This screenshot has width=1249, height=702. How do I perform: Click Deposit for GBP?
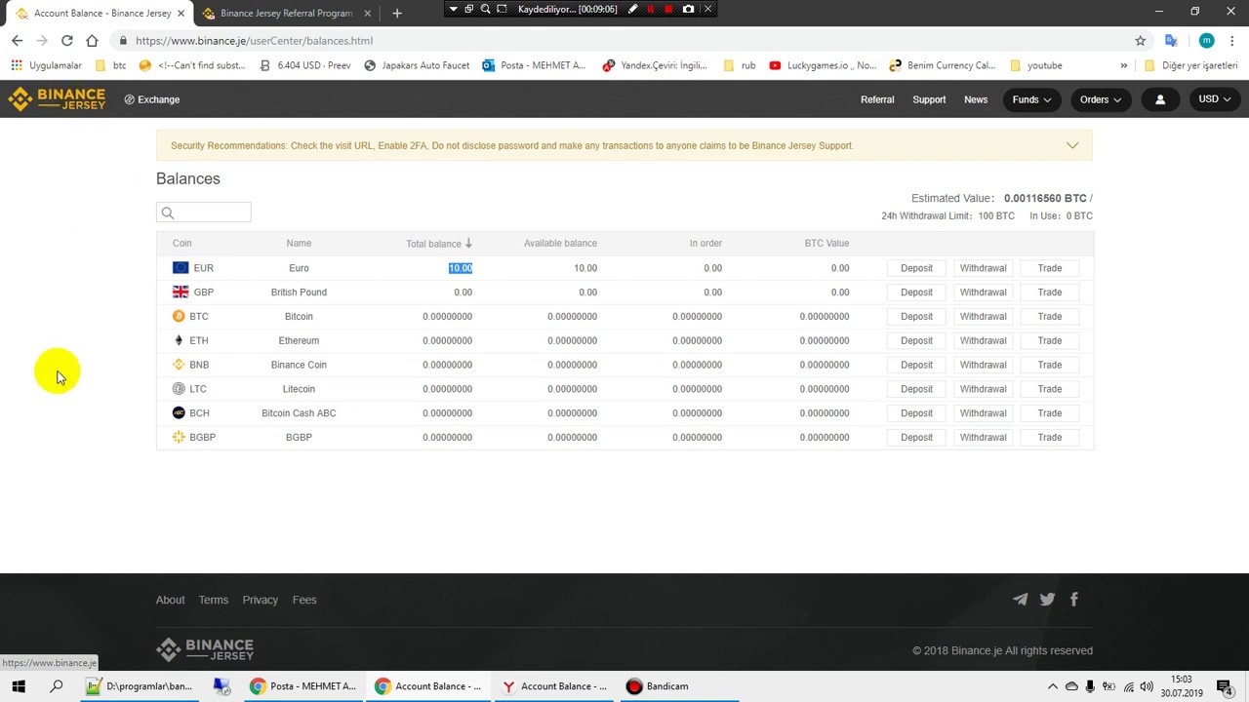(916, 292)
